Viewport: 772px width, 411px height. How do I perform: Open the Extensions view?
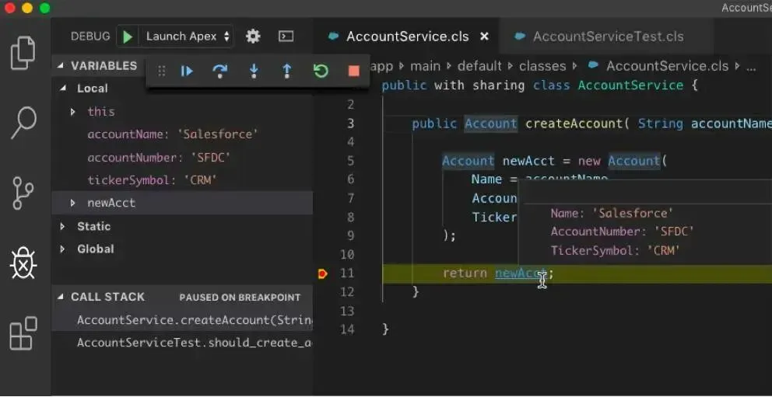pos(23,333)
